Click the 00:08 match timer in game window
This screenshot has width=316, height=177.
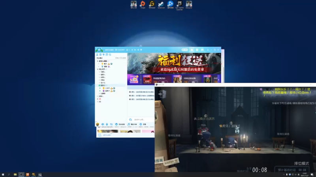(260, 170)
